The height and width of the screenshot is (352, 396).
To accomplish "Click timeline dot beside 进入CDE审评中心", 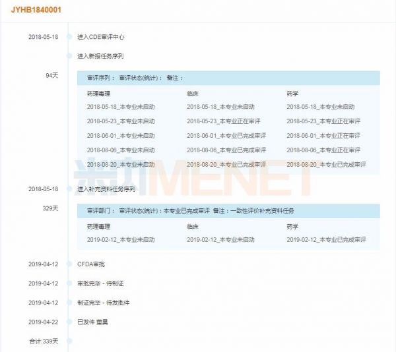I will pos(69,37).
